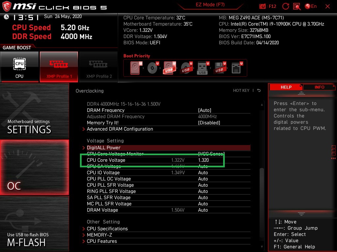This screenshot has width=337, height=252.
Task: Switch to the INFO tab
Action: click(319, 87)
